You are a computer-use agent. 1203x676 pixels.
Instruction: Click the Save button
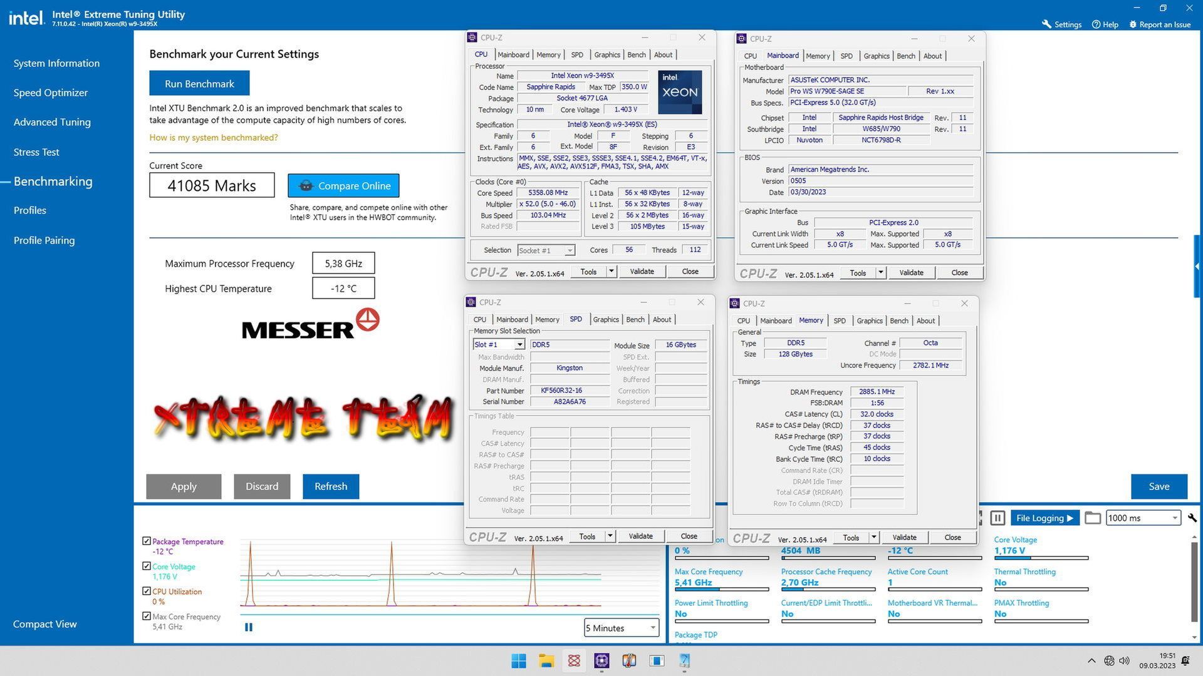pyautogui.click(x=1159, y=486)
